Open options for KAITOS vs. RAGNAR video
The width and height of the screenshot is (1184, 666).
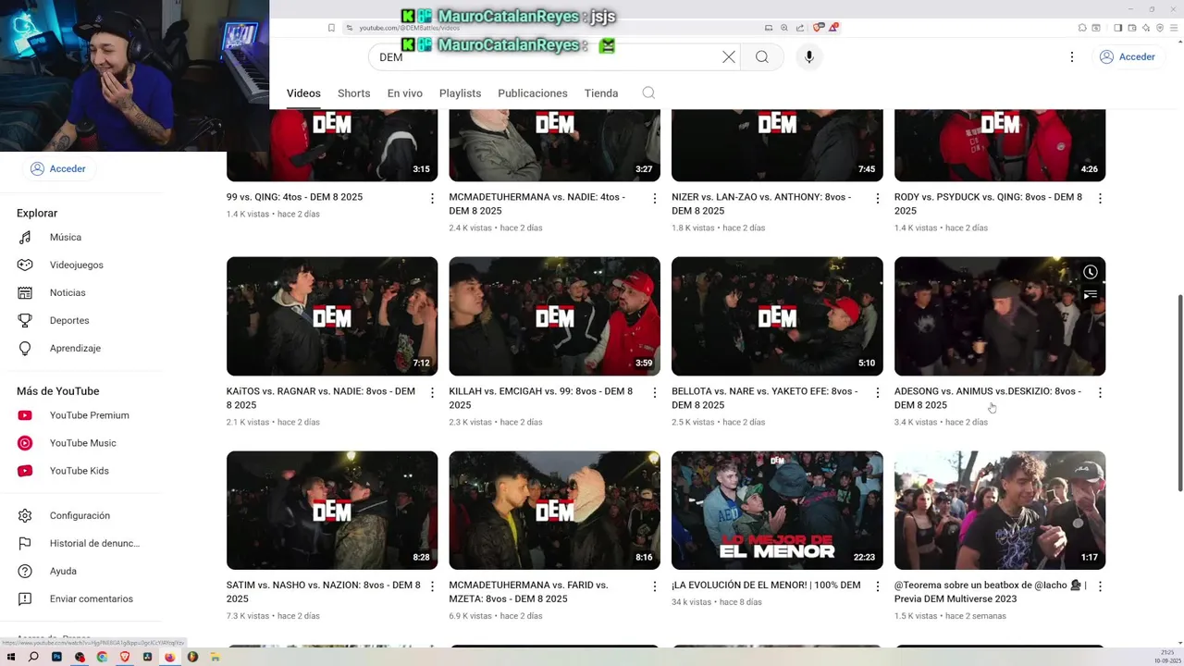tap(432, 392)
